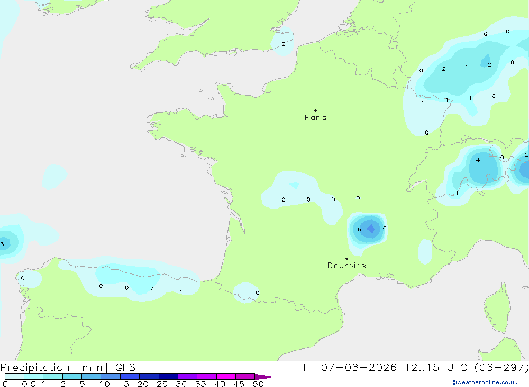Select the 'Precipitation [mm] GFS' title text
This screenshot has height=387, width=529.
pos(68,367)
